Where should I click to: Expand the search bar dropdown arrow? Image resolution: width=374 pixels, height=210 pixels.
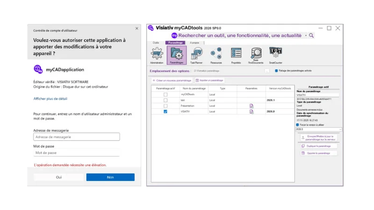(x=306, y=36)
